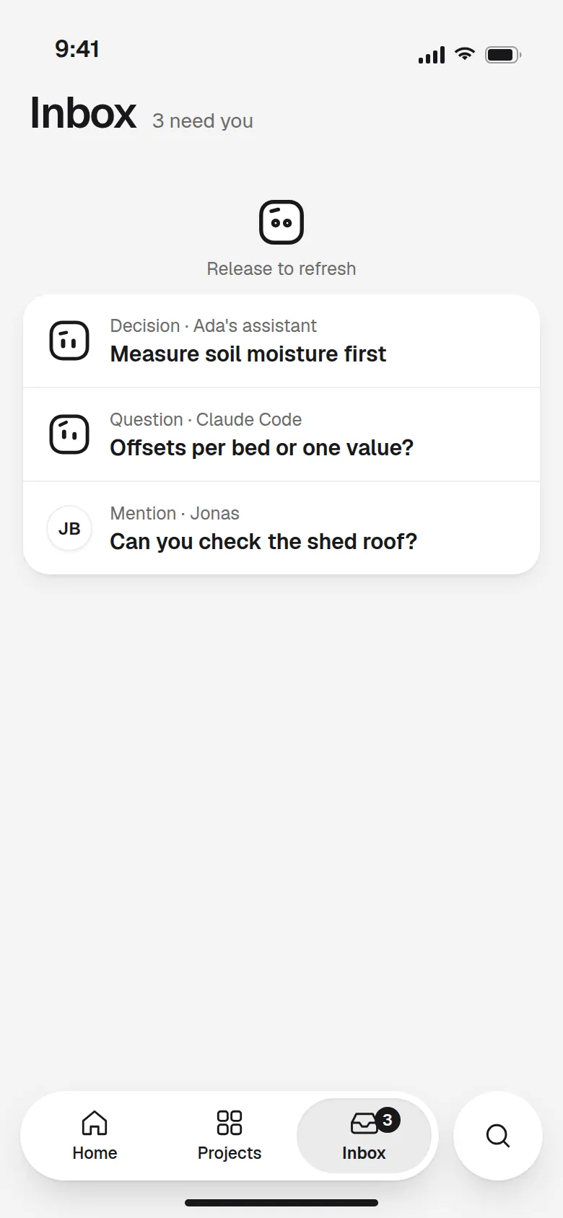Tap the Claude Code avatar icon
This screenshot has width=563, height=1218.
(x=69, y=434)
